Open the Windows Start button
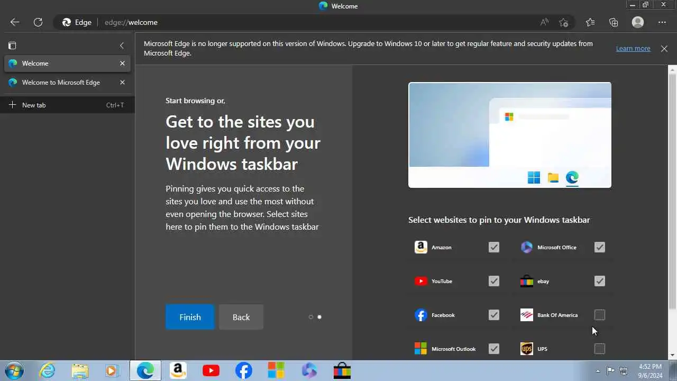 pos(14,371)
